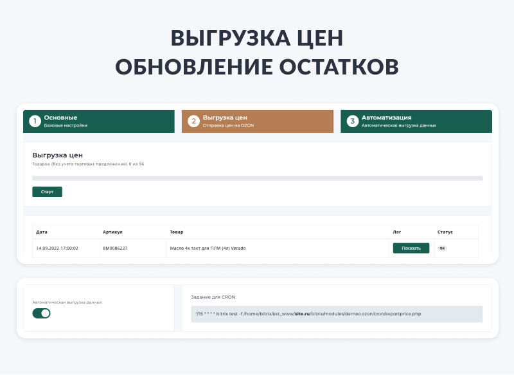Screen dimensions: 514x375
Task: Go to the Автоматизация tab
Action: click(x=416, y=121)
